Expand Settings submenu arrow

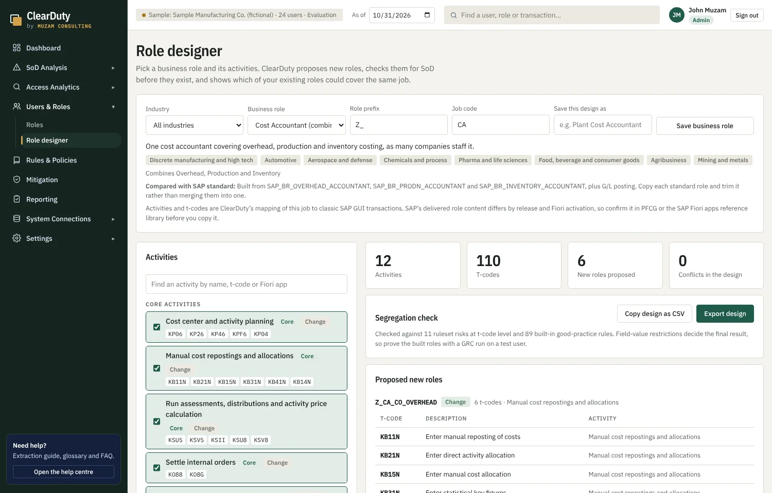click(113, 239)
